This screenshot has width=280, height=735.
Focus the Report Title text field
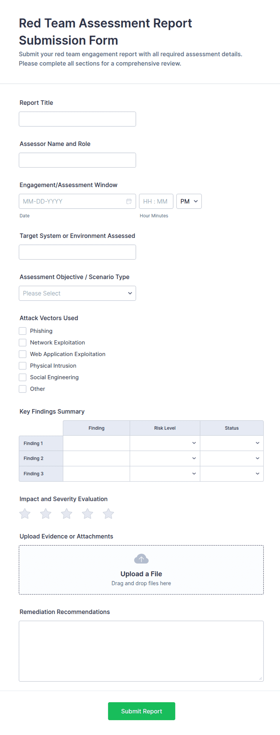77,119
